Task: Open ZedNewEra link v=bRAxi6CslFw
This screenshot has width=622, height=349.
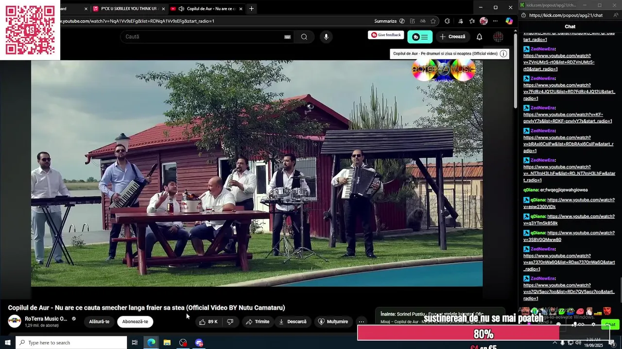Action: (x=569, y=144)
